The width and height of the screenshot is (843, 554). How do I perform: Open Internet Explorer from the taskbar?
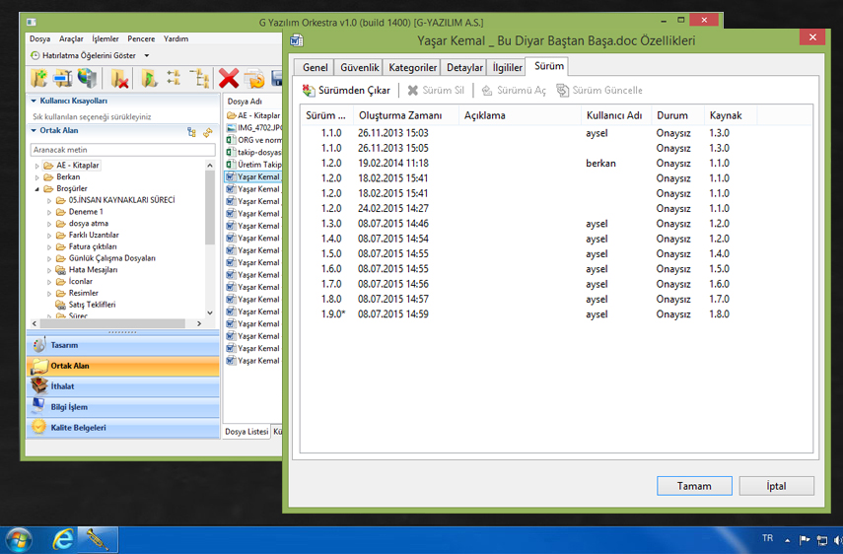pyautogui.click(x=63, y=539)
